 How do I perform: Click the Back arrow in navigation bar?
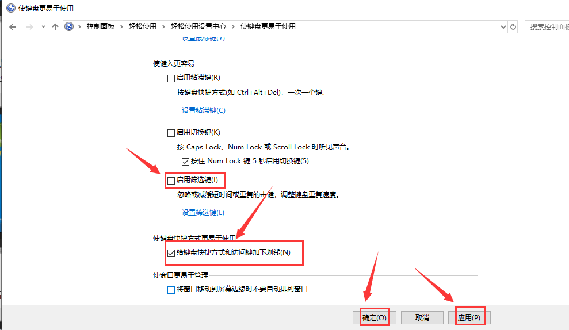[13, 27]
